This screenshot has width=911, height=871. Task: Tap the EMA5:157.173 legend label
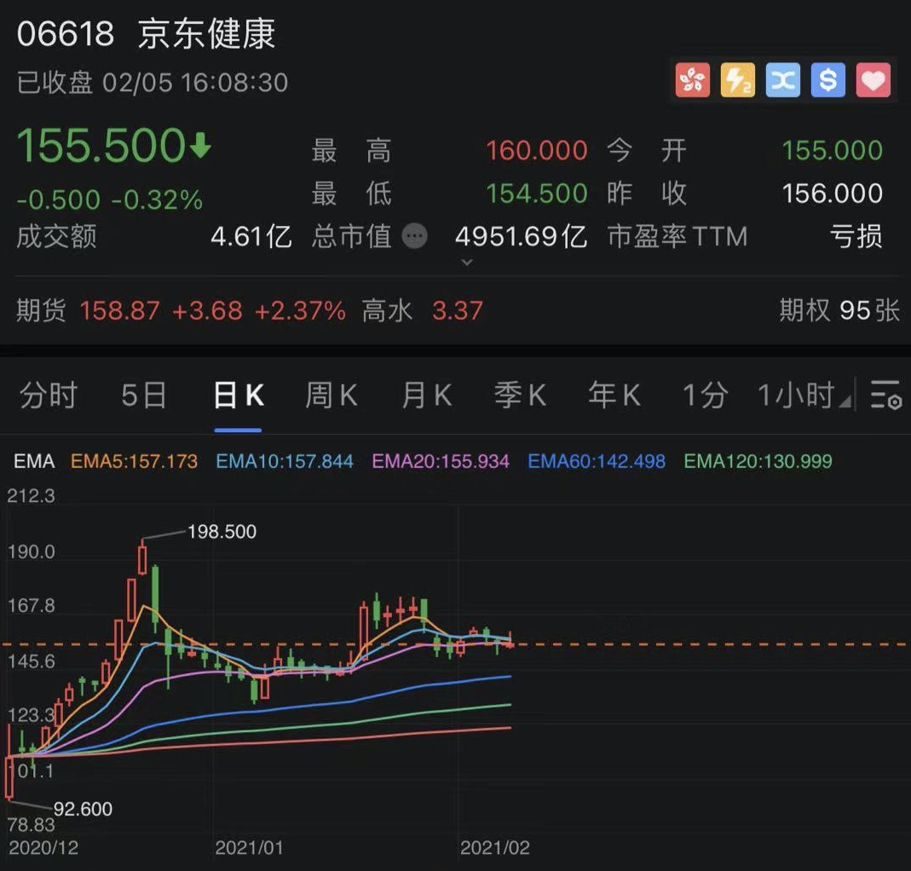point(134,461)
